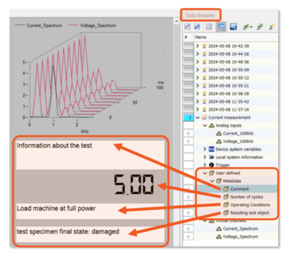285x256 pixels.
Task: Switch to the Data Browser tab
Action: click(x=200, y=15)
